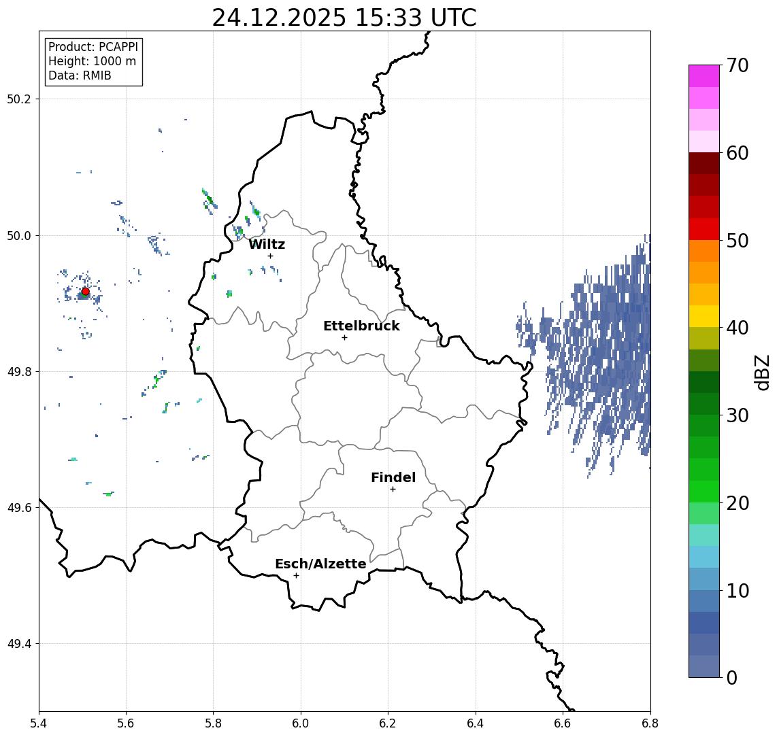Click the latitude tick label 50.2
Image resolution: width=779 pixels, height=737 pixels.
[x=19, y=99]
